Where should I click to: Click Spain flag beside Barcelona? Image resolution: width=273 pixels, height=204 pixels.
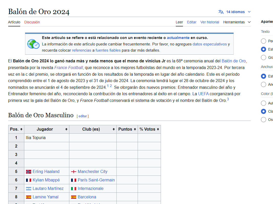pyautogui.click(x=74, y=197)
